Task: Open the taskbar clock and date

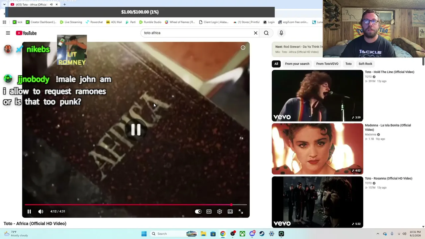Action: pos(415,234)
